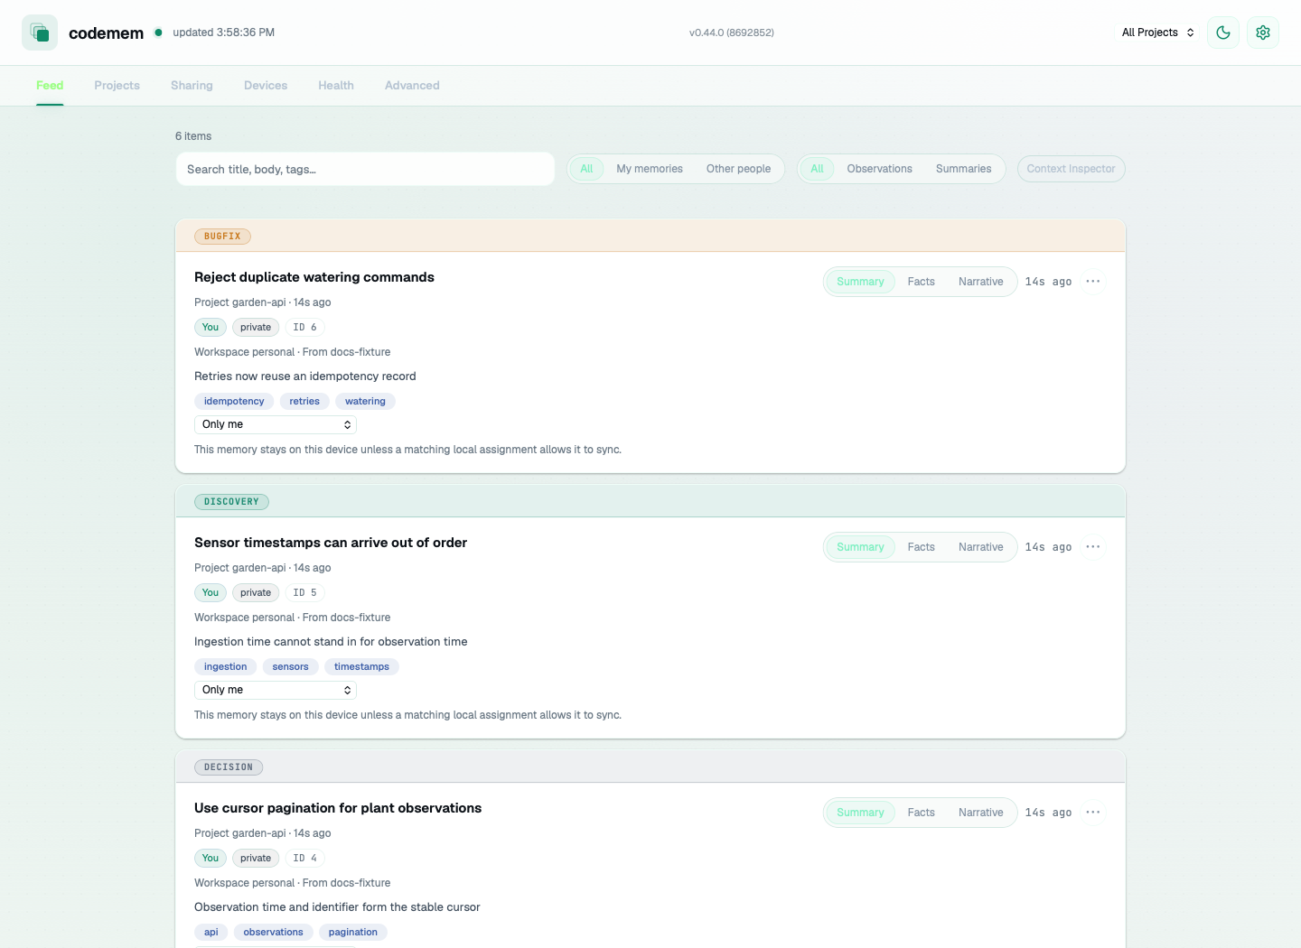Click the search title, body, tags field
Viewport: 1301px width, 948px height.
(x=365, y=169)
